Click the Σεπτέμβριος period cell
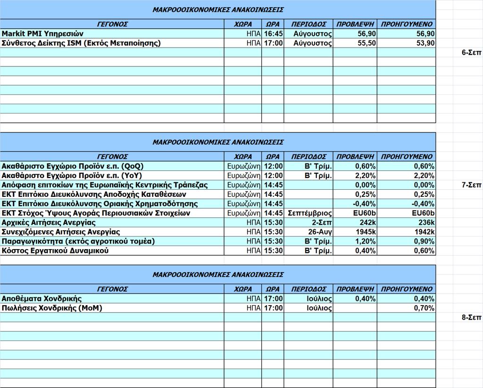The width and height of the screenshot is (483, 388). (308, 213)
